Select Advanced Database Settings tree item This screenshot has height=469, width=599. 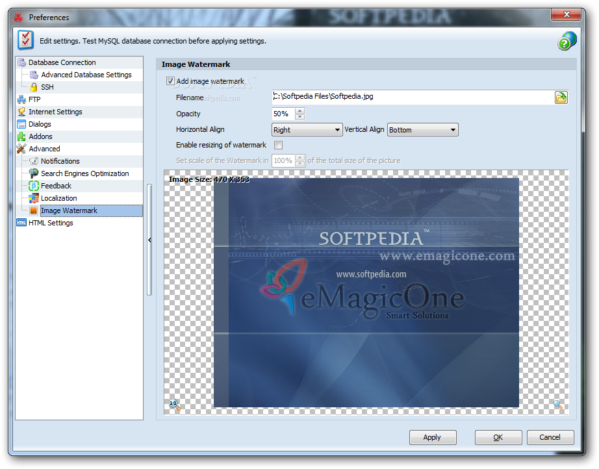tap(86, 75)
